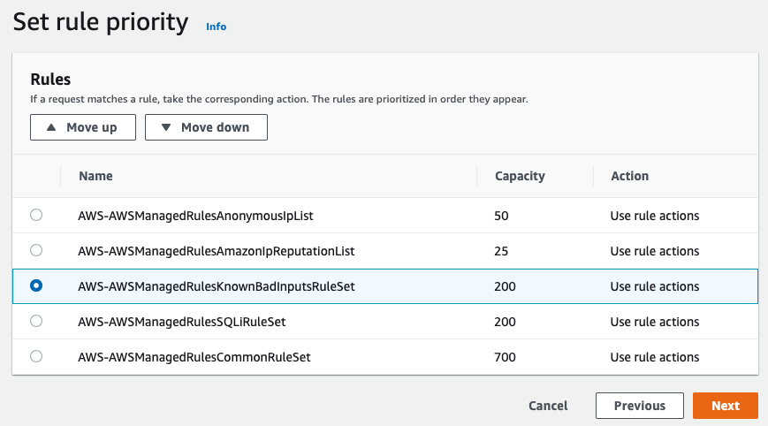This screenshot has width=768, height=426.
Task: Proceed with the orange Next button
Action: click(x=726, y=406)
